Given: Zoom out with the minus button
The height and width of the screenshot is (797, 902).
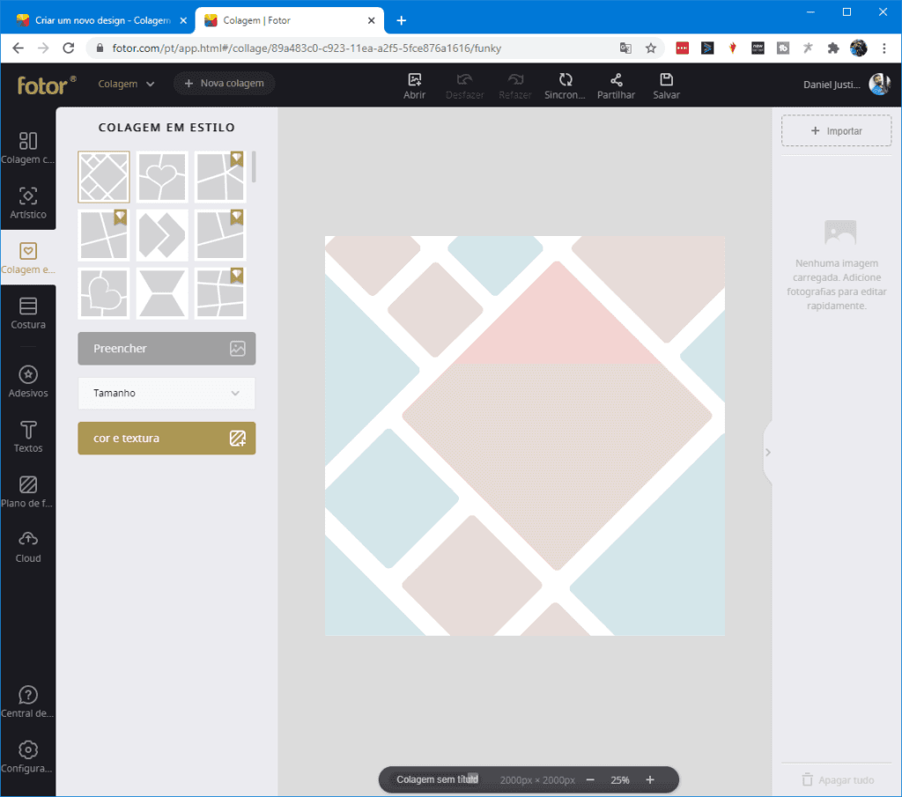Looking at the screenshot, I should 590,780.
